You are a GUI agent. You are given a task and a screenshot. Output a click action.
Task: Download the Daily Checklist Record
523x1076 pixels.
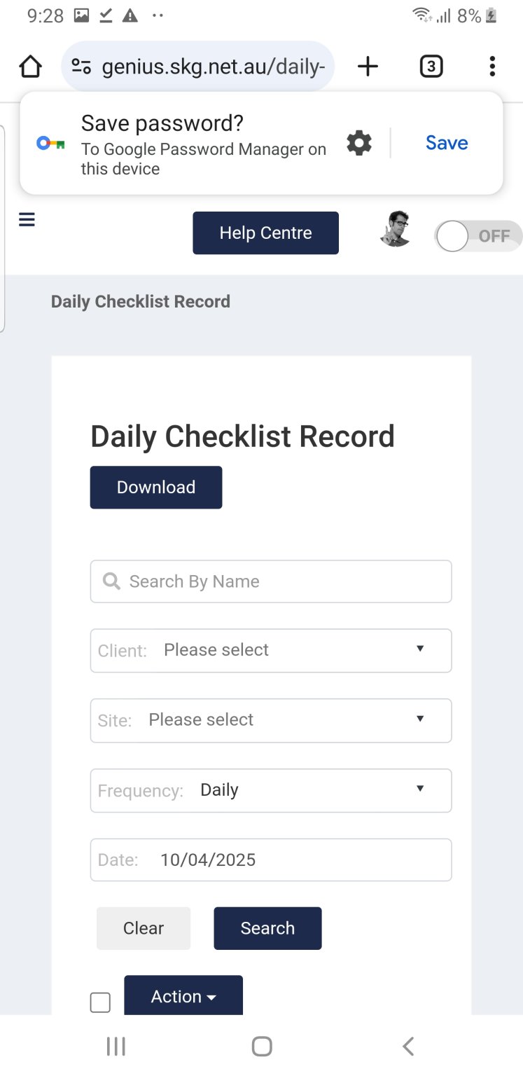coord(155,487)
